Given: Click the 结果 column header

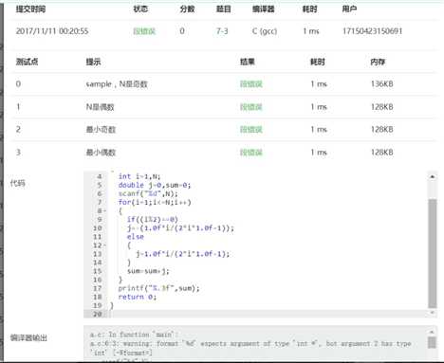Looking at the screenshot, I should coord(248,62).
